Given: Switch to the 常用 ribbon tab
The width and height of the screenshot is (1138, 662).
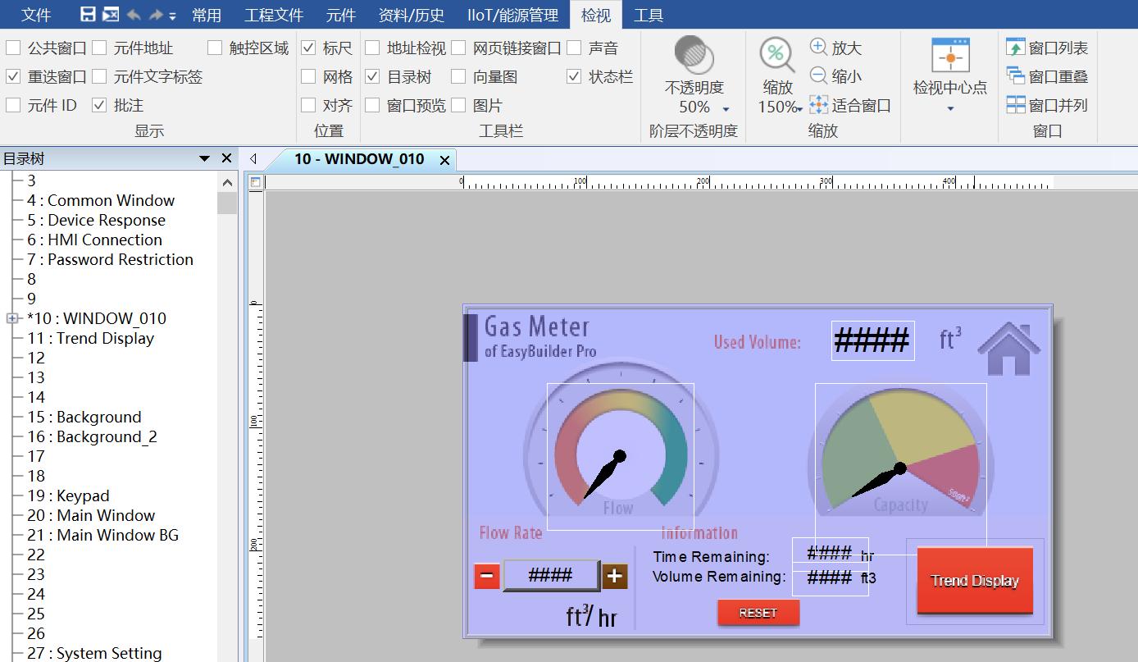Looking at the screenshot, I should [x=207, y=15].
